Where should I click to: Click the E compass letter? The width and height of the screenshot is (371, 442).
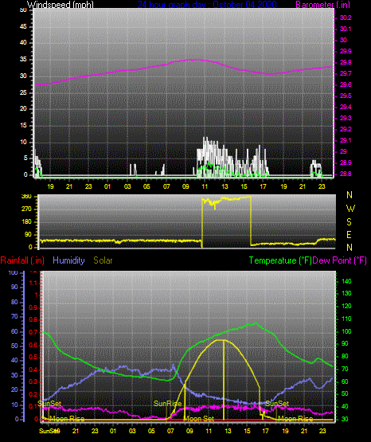349,235
